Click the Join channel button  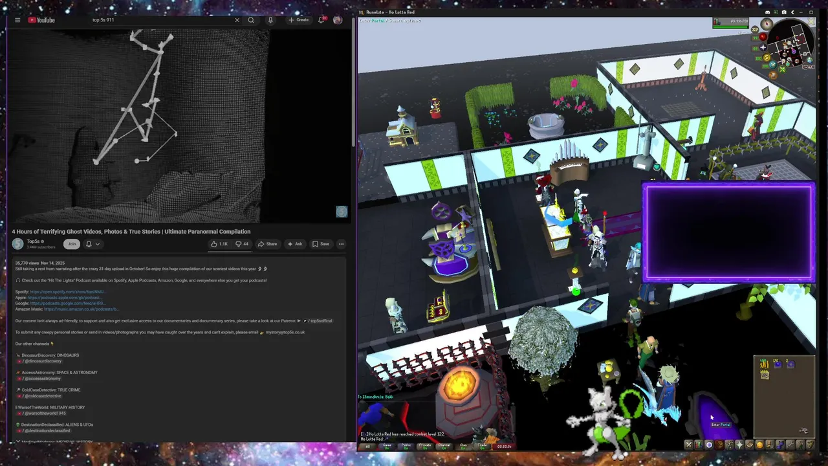click(x=71, y=244)
